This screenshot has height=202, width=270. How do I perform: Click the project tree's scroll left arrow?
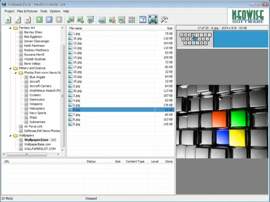(x=4, y=154)
